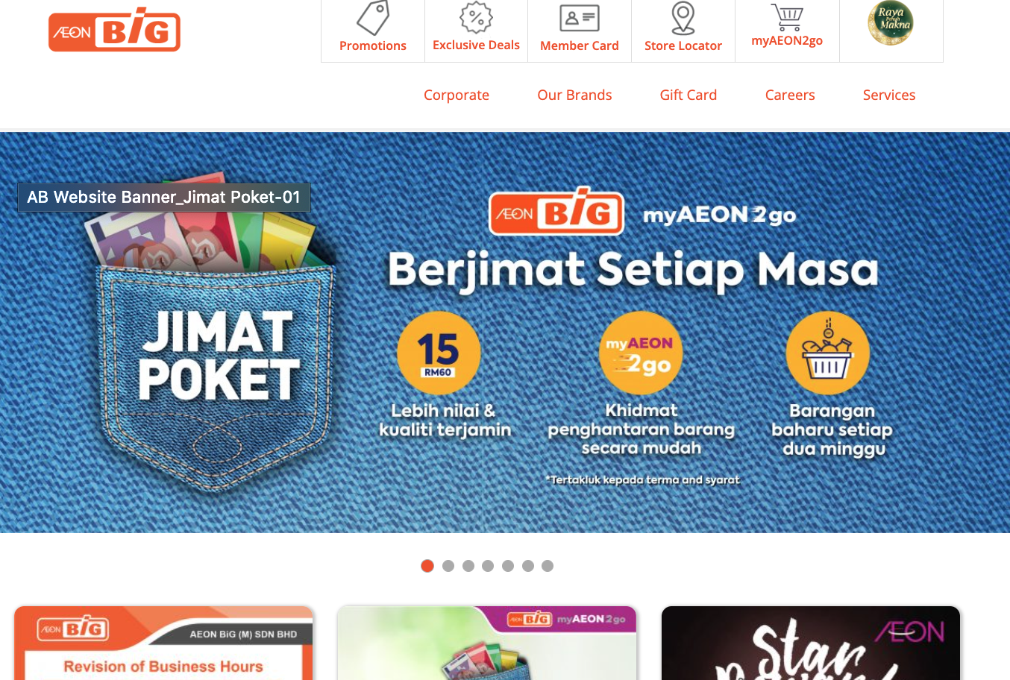Open the Gift Card menu item
The width and height of the screenshot is (1010, 680).
[689, 95]
